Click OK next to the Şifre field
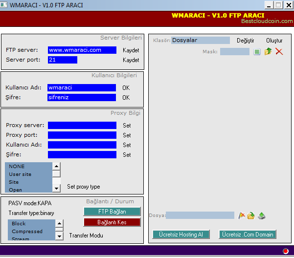294x258 pixels. point(126,98)
